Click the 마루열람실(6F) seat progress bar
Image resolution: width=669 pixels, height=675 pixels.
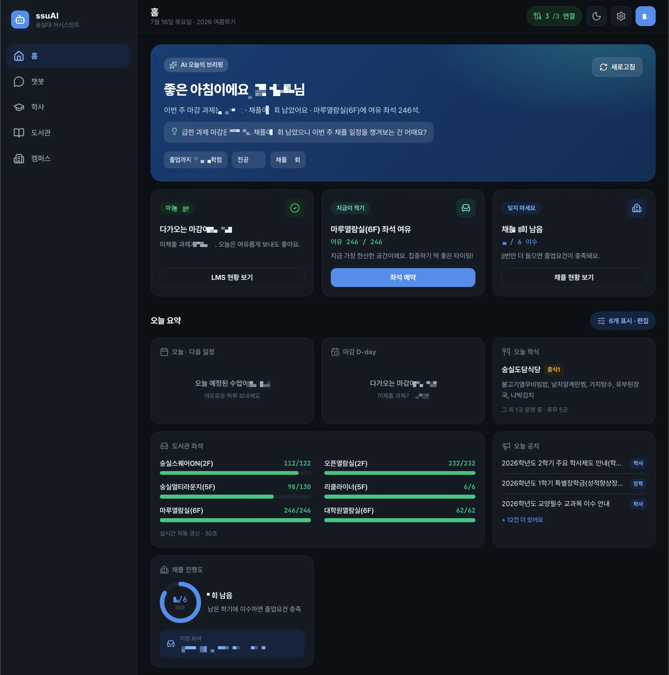[x=235, y=520]
